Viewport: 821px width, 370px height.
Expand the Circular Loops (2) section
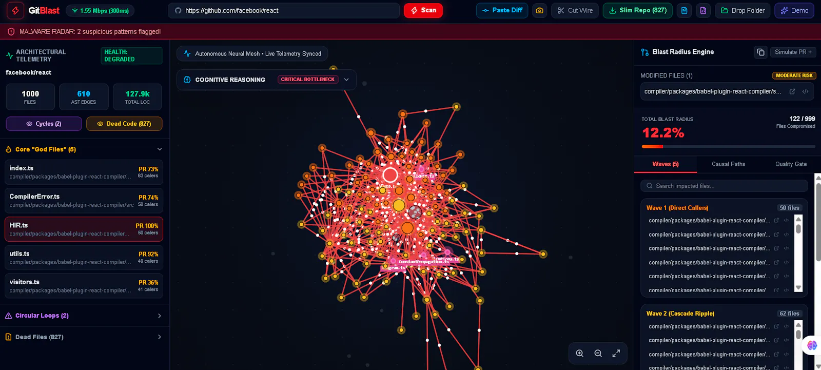(160, 316)
